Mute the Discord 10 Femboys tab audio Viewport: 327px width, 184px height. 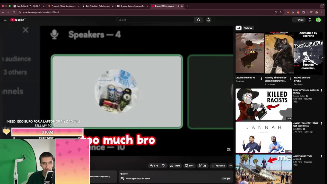(x=178, y=6)
